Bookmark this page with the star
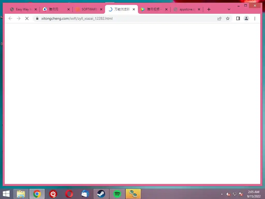This screenshot has width=265, height=199. tap(228, 18)
